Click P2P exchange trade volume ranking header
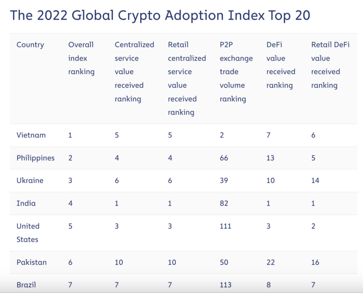 point(236,72)
